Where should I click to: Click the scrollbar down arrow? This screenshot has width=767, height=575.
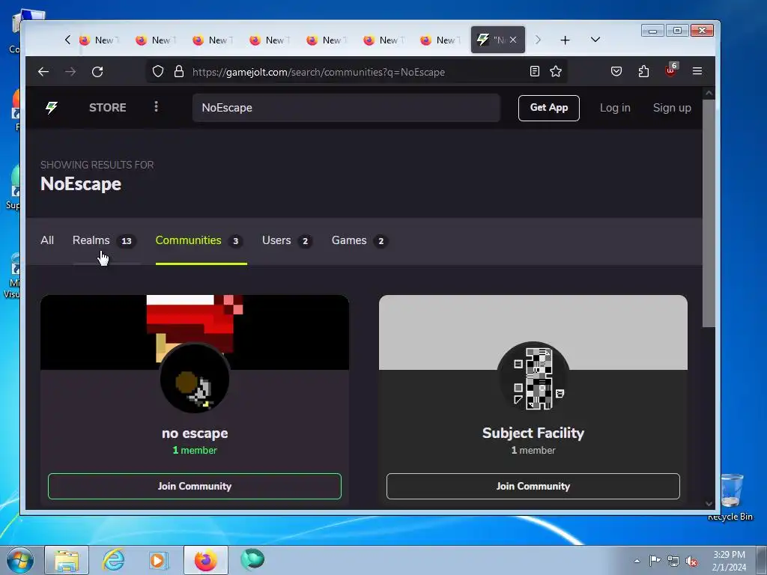coord(709,504)
